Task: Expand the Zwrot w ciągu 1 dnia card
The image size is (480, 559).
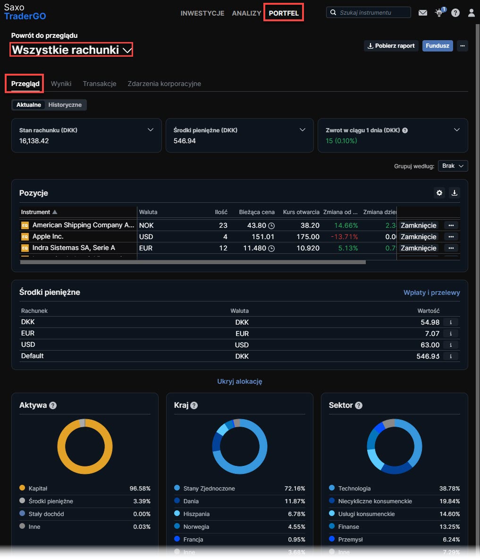Action: click(457, 130)
